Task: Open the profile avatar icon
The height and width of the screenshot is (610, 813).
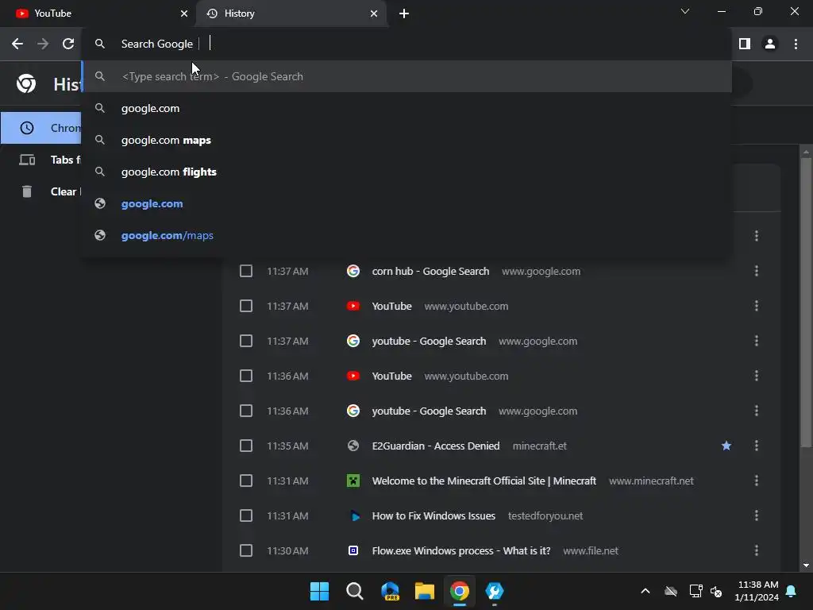Action: pos(770,44)
